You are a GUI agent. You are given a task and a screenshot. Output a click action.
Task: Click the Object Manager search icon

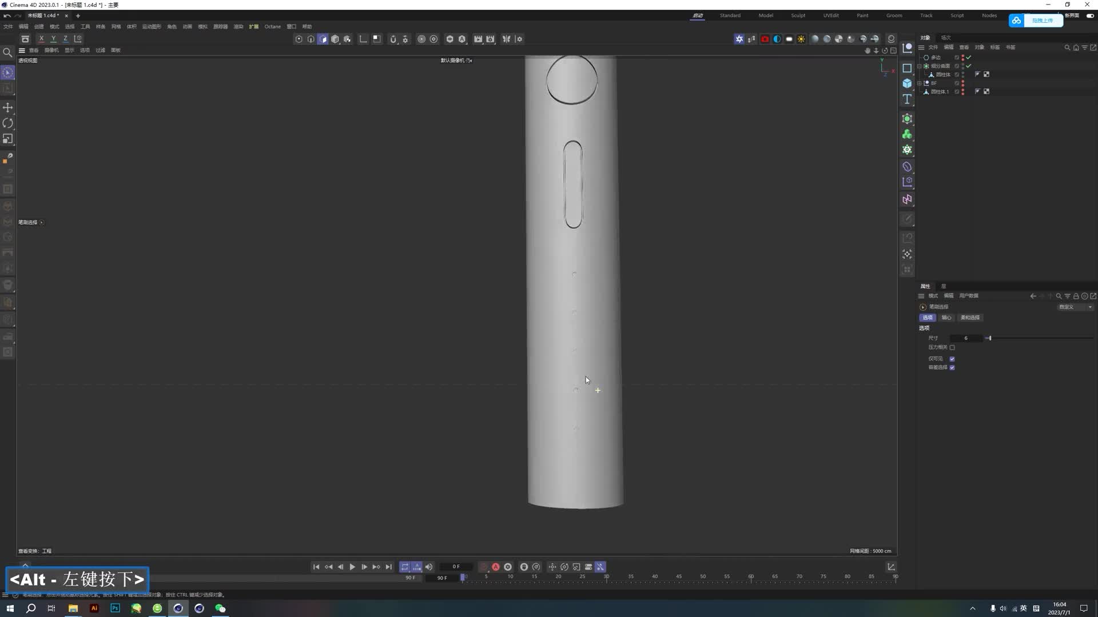pos(1067,47)
